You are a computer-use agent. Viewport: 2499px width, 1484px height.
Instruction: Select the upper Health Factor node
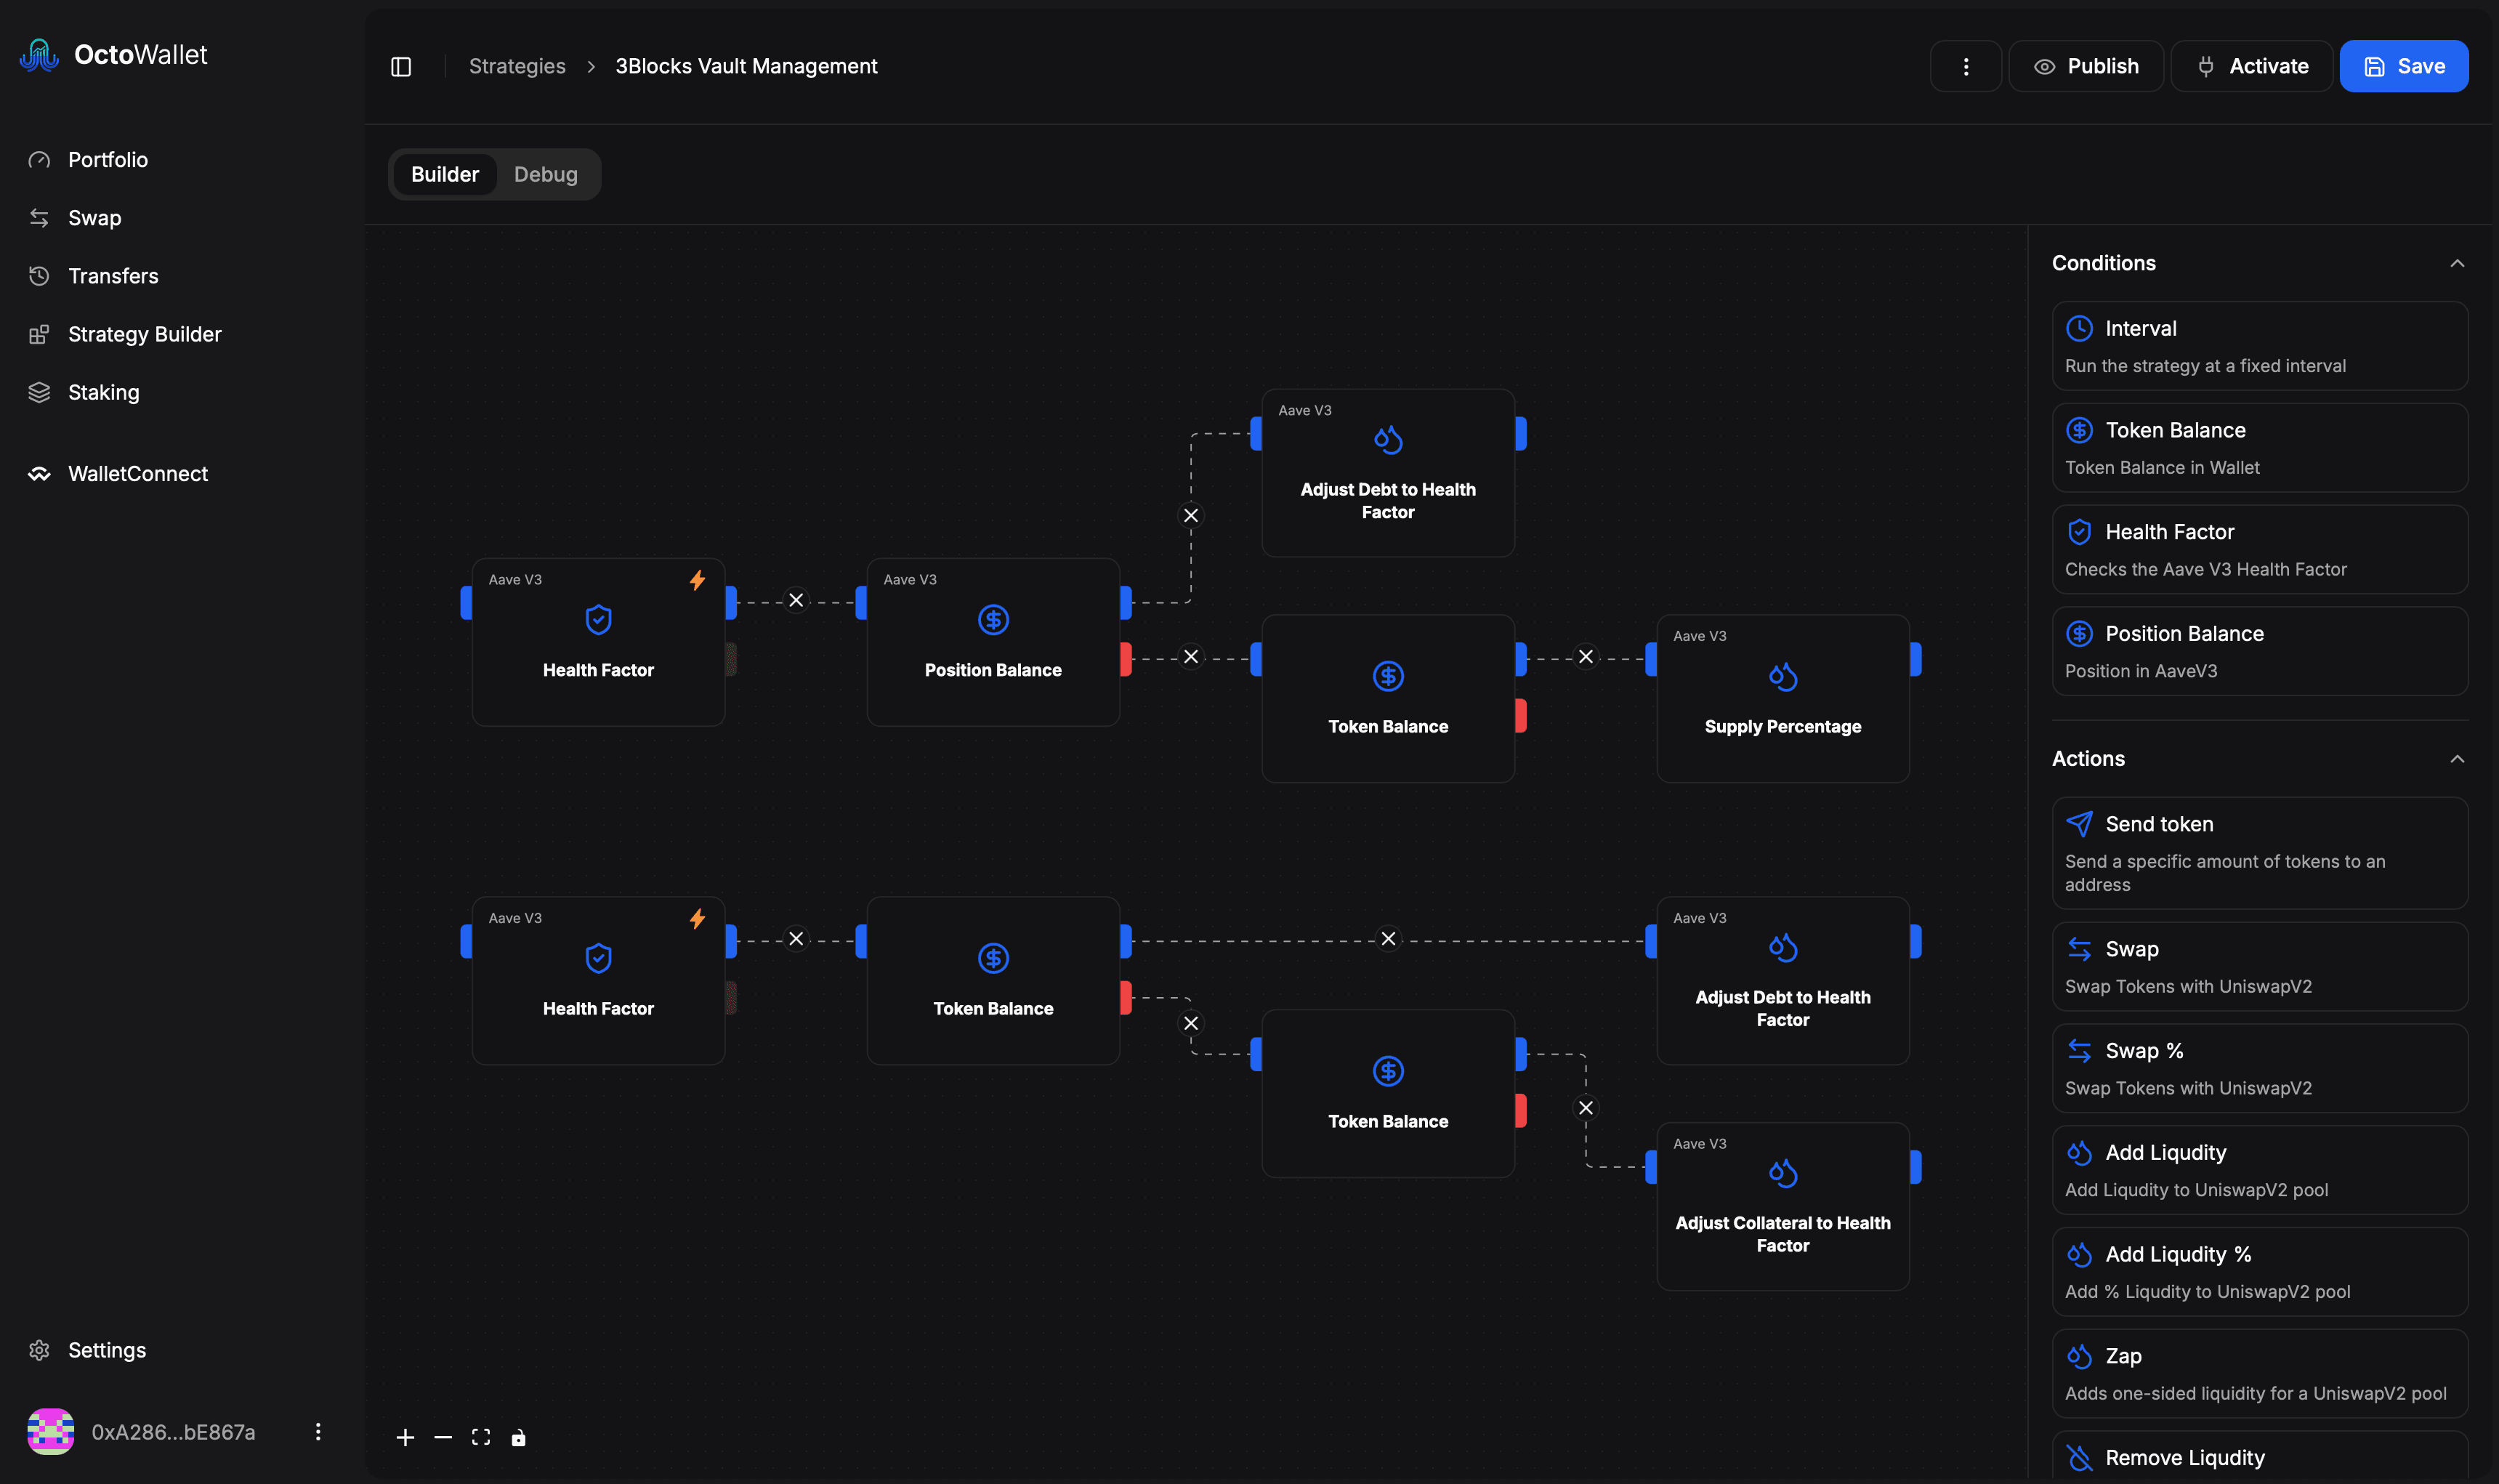[x=598, y=642]
